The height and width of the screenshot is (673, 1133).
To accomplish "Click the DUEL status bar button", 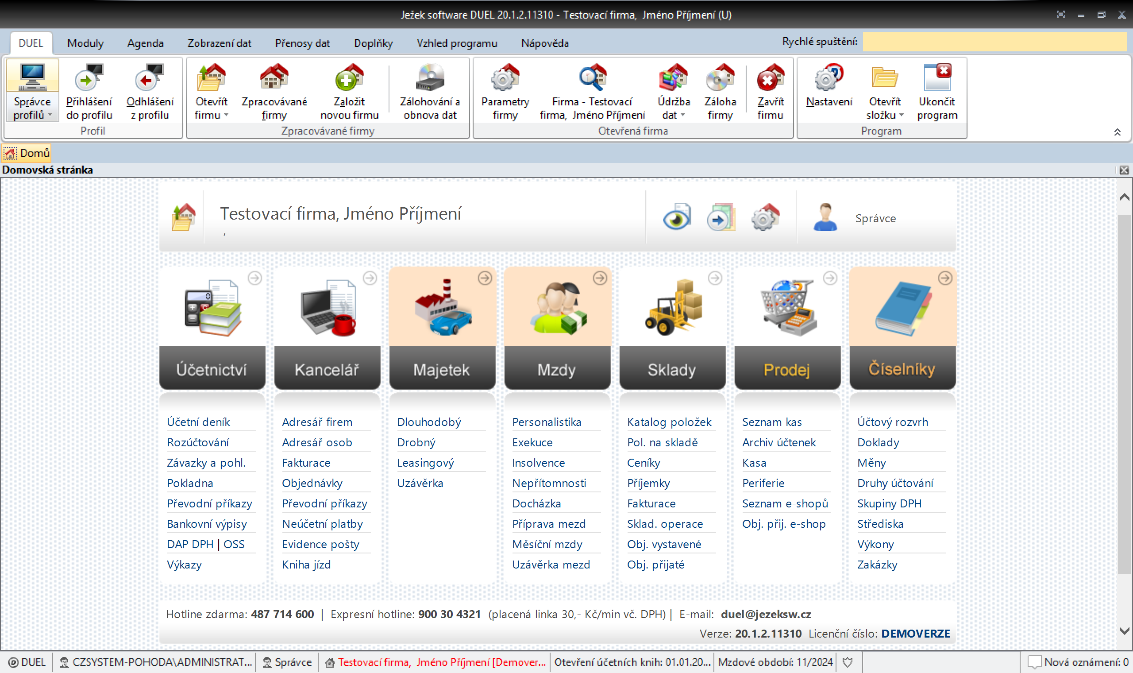I will (27, 662).
